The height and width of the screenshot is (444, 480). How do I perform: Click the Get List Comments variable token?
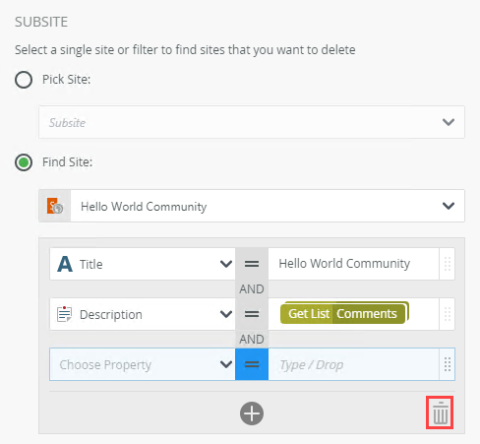(x=344, y=313)
